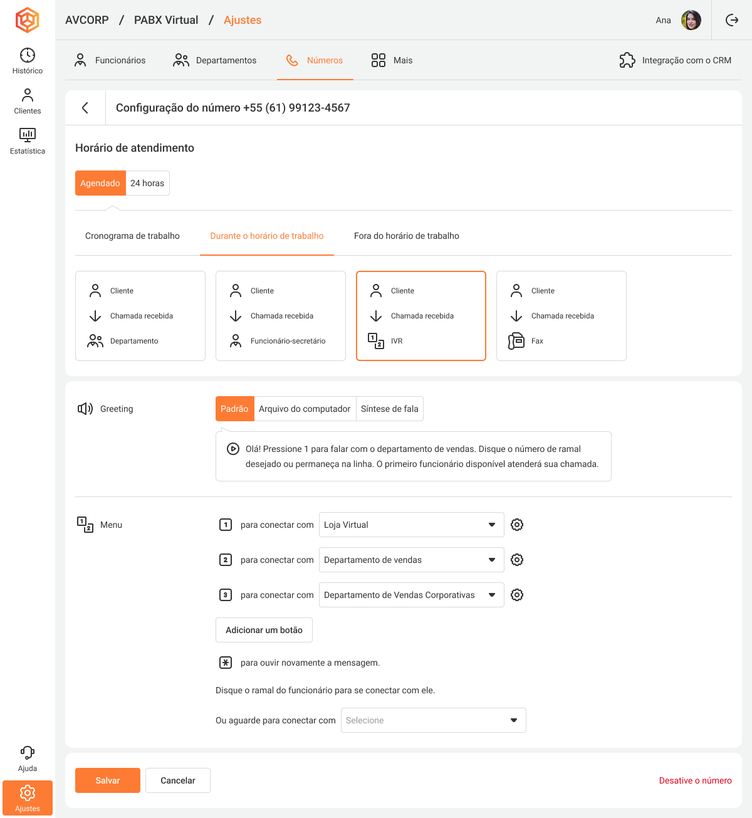Choose Arquivo do computador greeting source

click(x=305, y=409)
